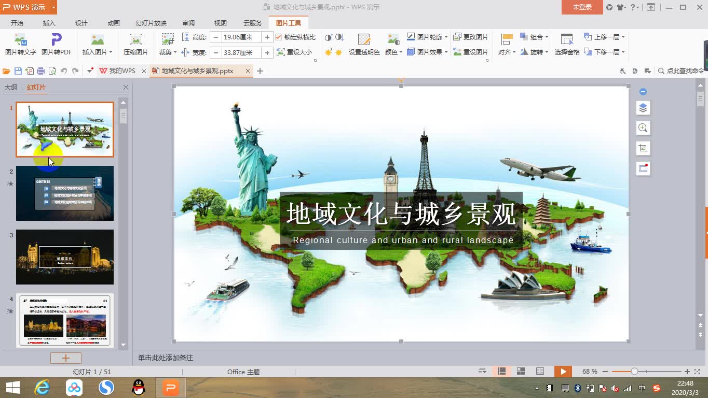Click 单击此处添加备注 notes area
708x398 pixels.
166,358
